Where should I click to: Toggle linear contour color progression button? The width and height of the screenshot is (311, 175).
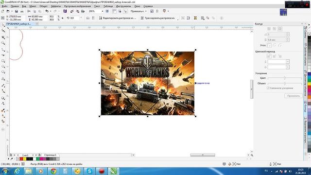(x=269, y=56)
